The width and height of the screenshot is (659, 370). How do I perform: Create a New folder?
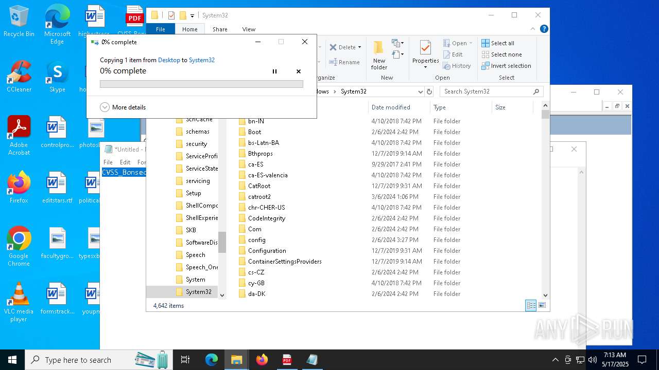(379, 55)
